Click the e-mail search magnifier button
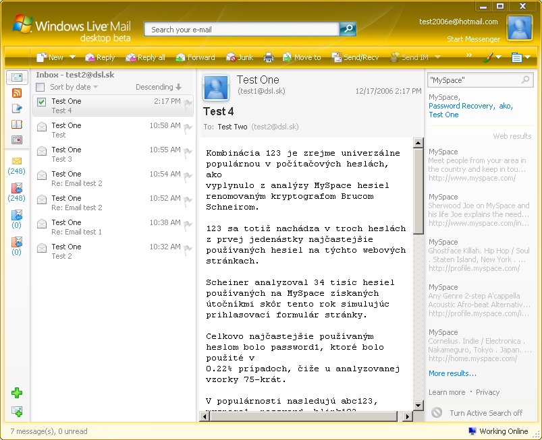 tap(348, 29)
